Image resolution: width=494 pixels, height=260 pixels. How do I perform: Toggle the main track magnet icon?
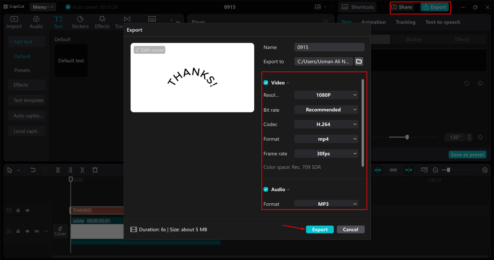pyautogui.click(x=378, y=170)
